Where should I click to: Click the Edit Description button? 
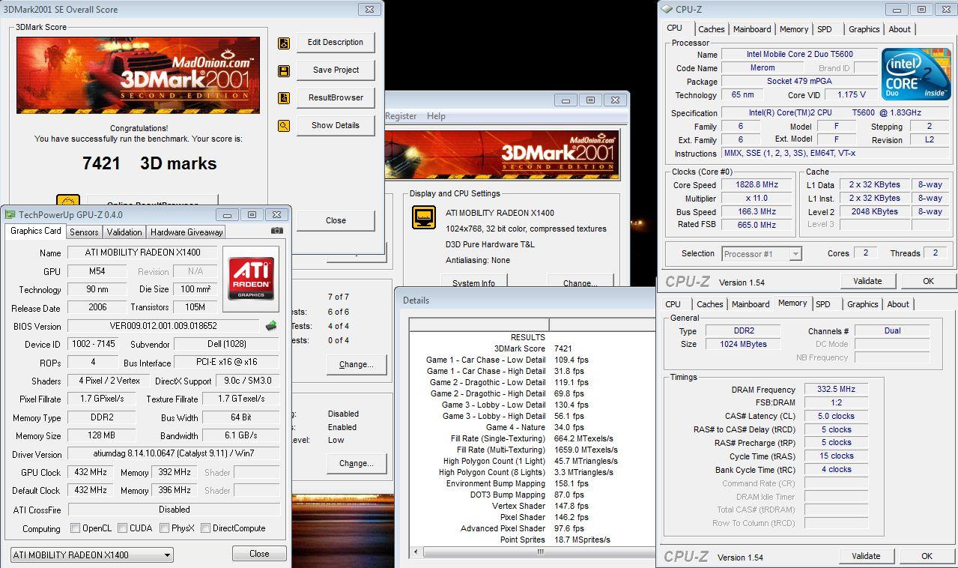click(x=336, y=43)
